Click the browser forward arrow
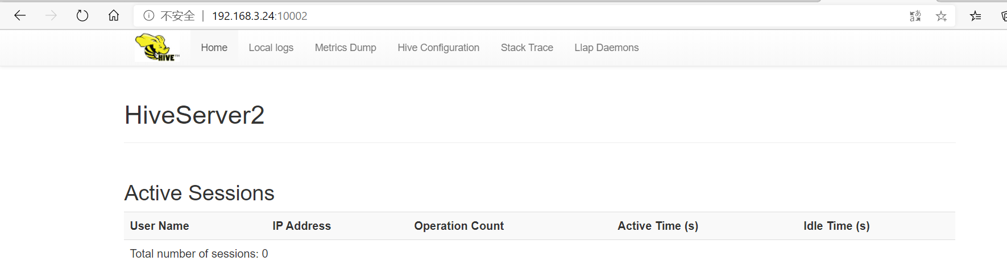The height and width of the screenshot is (265, 1007). [x=51, y=16]
